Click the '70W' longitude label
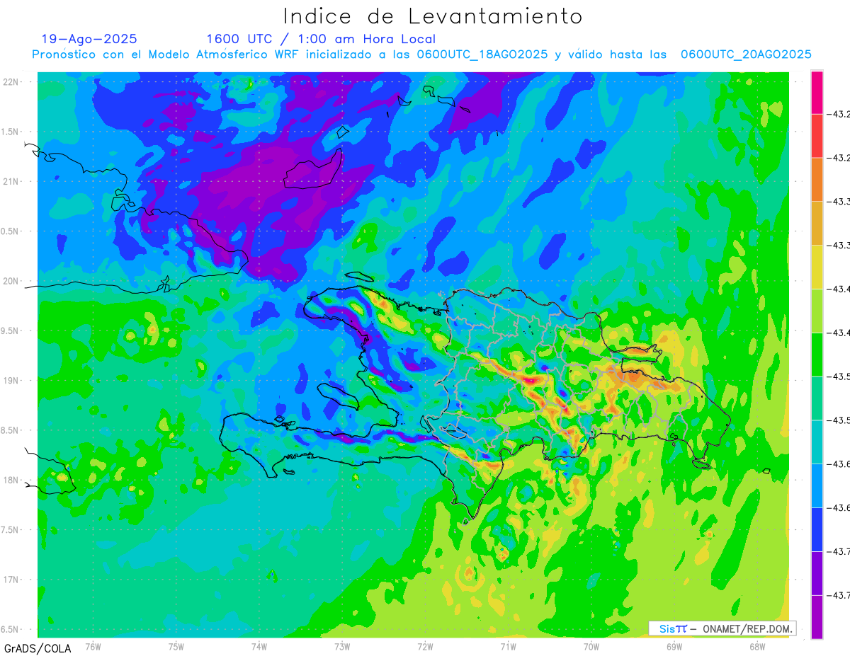This screenshot has height=656, width=850. coord(591,646)
